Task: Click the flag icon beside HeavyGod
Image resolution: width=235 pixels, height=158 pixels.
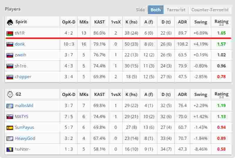Action: pyautogui.click(x=10, y=139)
